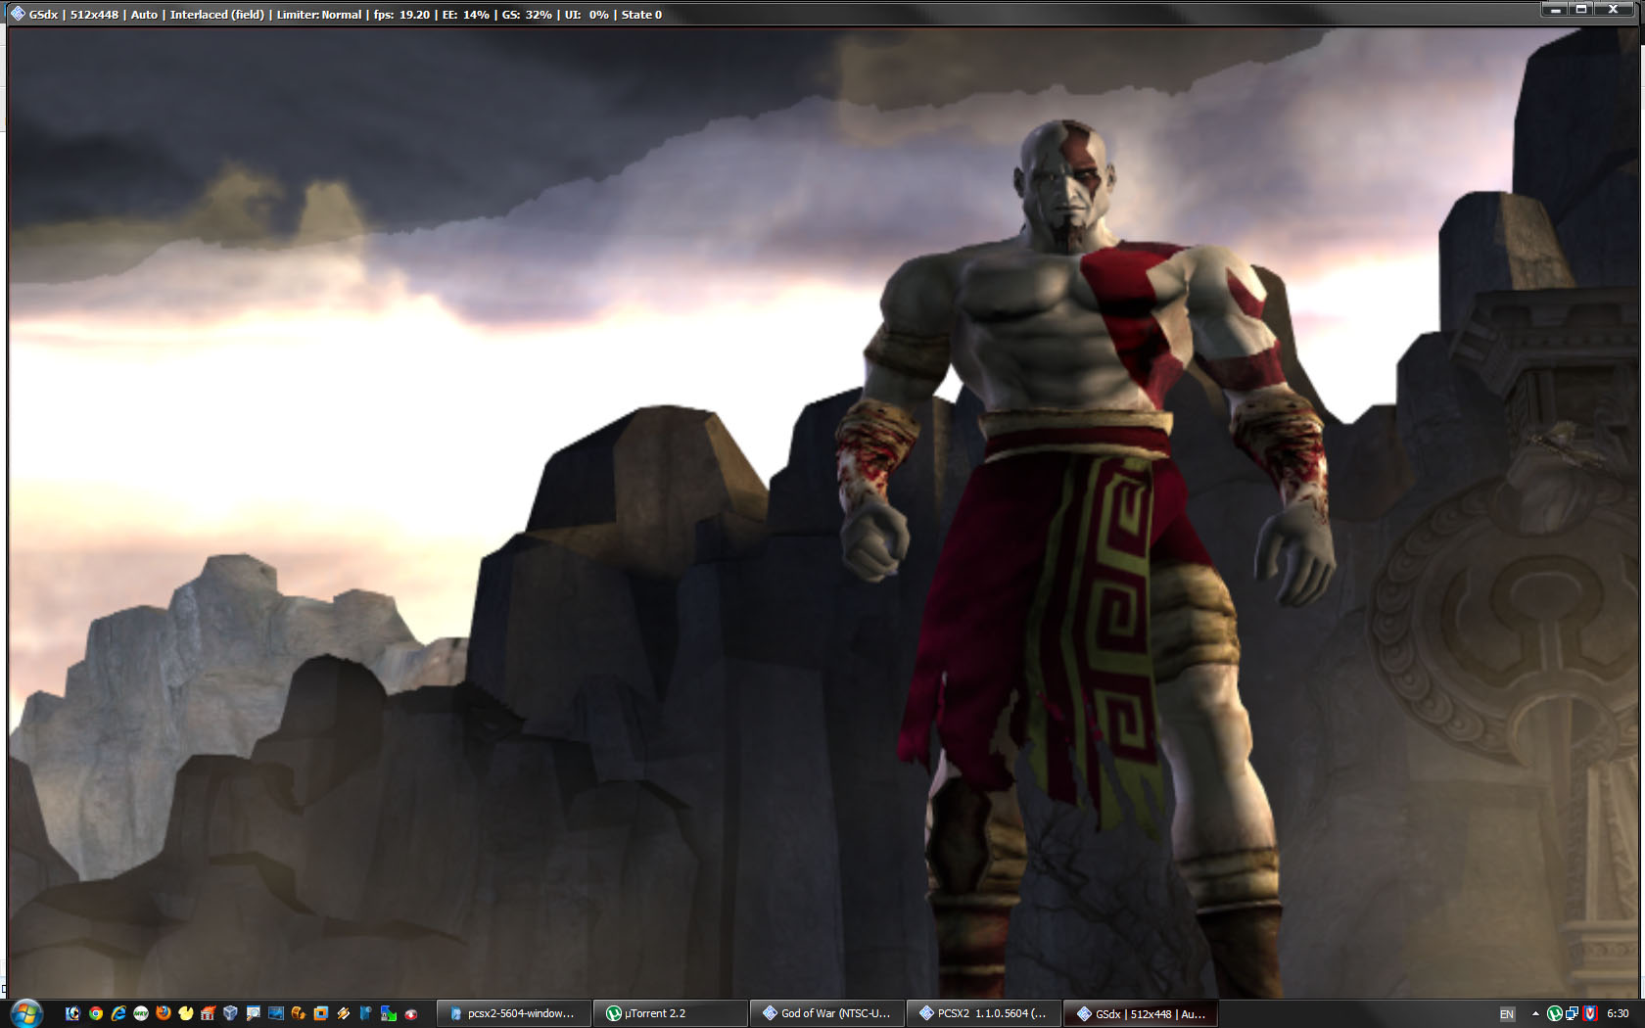Open the EN language bar selector
The width and height of the screenshot is (1645, 1028).
[x=1507, y=1013]
